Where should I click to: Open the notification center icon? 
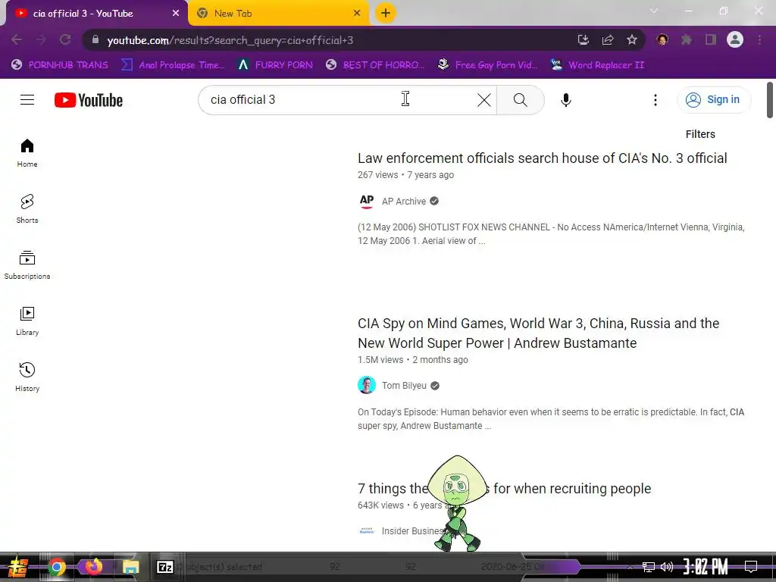click(x=751, y=566)
